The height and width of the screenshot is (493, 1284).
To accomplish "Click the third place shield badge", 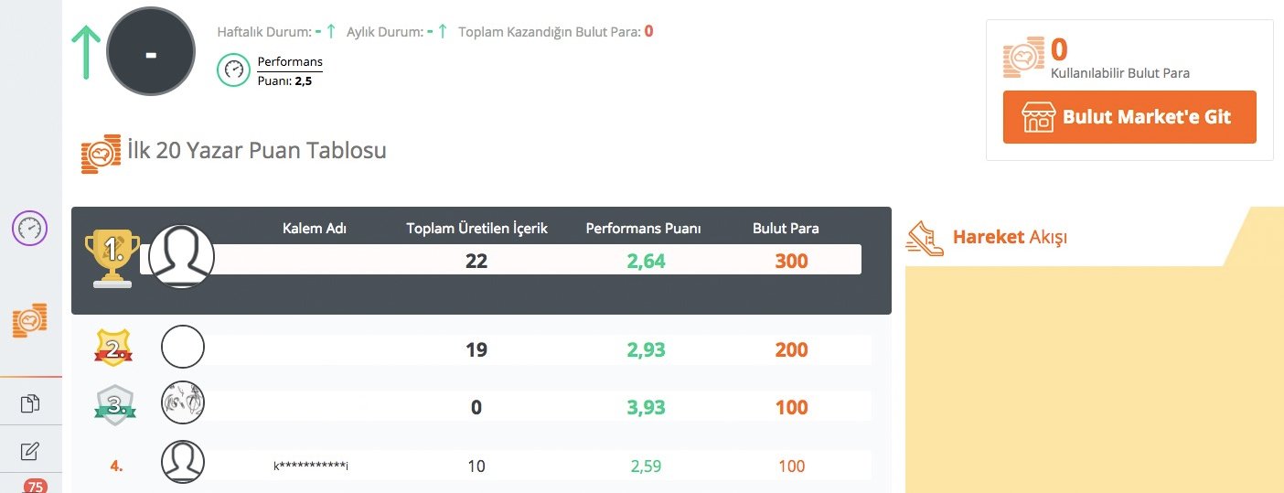I will click(114, 405).
